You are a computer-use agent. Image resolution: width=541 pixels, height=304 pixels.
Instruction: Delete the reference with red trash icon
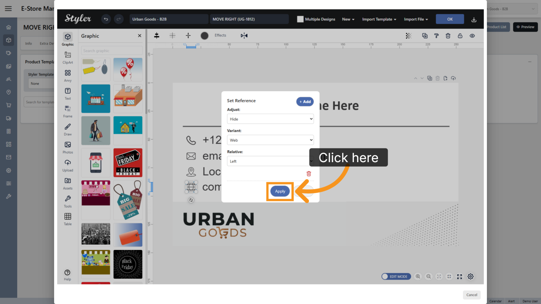coord(309,174)
